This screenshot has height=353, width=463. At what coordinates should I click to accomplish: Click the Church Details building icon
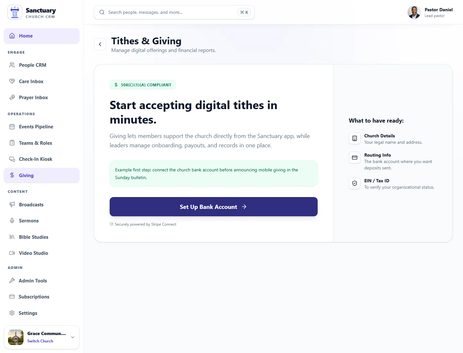[x=355, y=138]
